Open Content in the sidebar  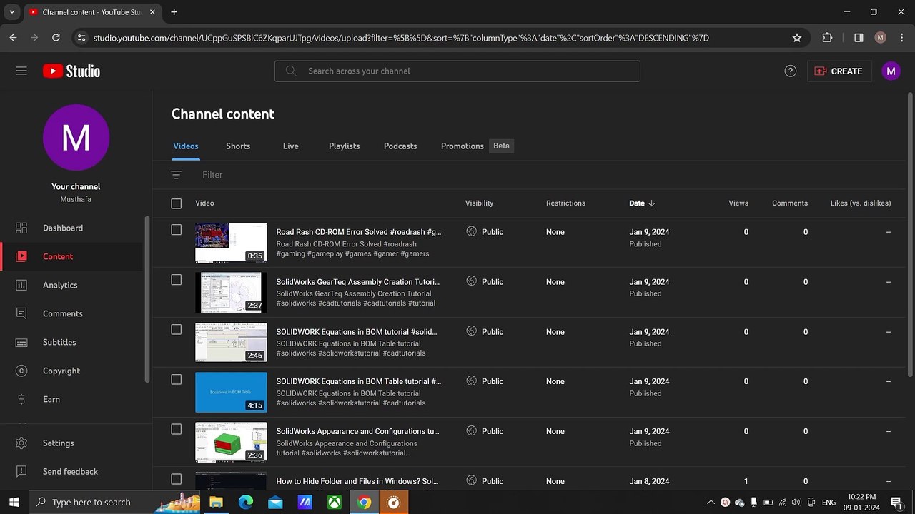point(71,256)
